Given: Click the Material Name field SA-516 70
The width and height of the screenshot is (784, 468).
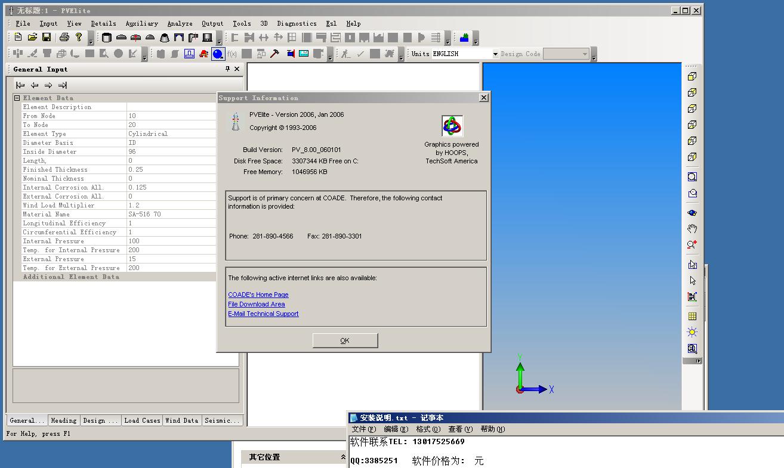Looking at the screenshot, I should tap(171, 214).
